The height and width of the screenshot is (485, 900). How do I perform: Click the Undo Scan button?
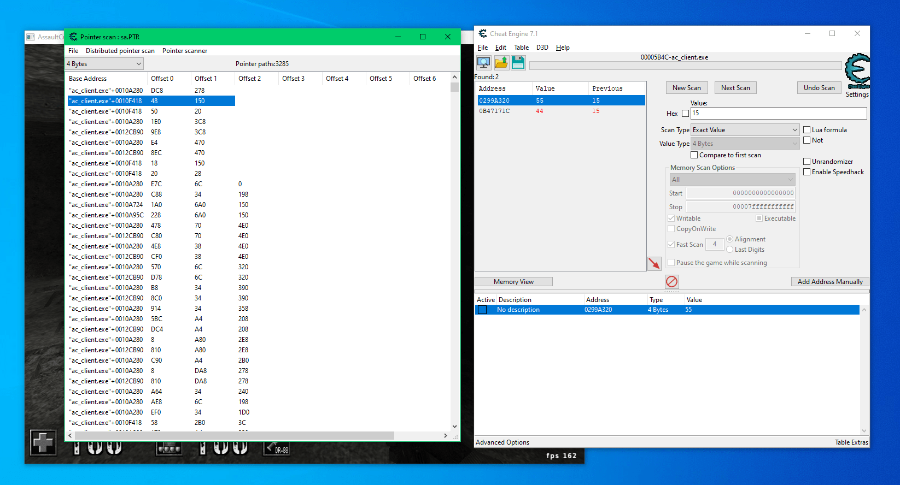click(819, 88)
